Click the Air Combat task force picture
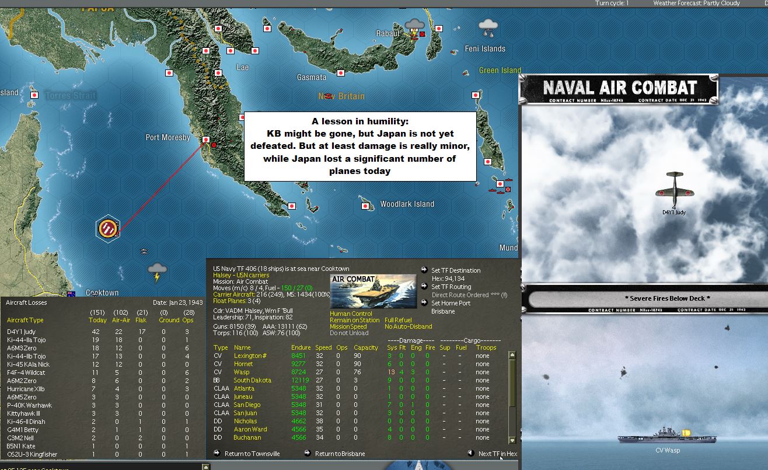The image size is (768, 470). 373,291
